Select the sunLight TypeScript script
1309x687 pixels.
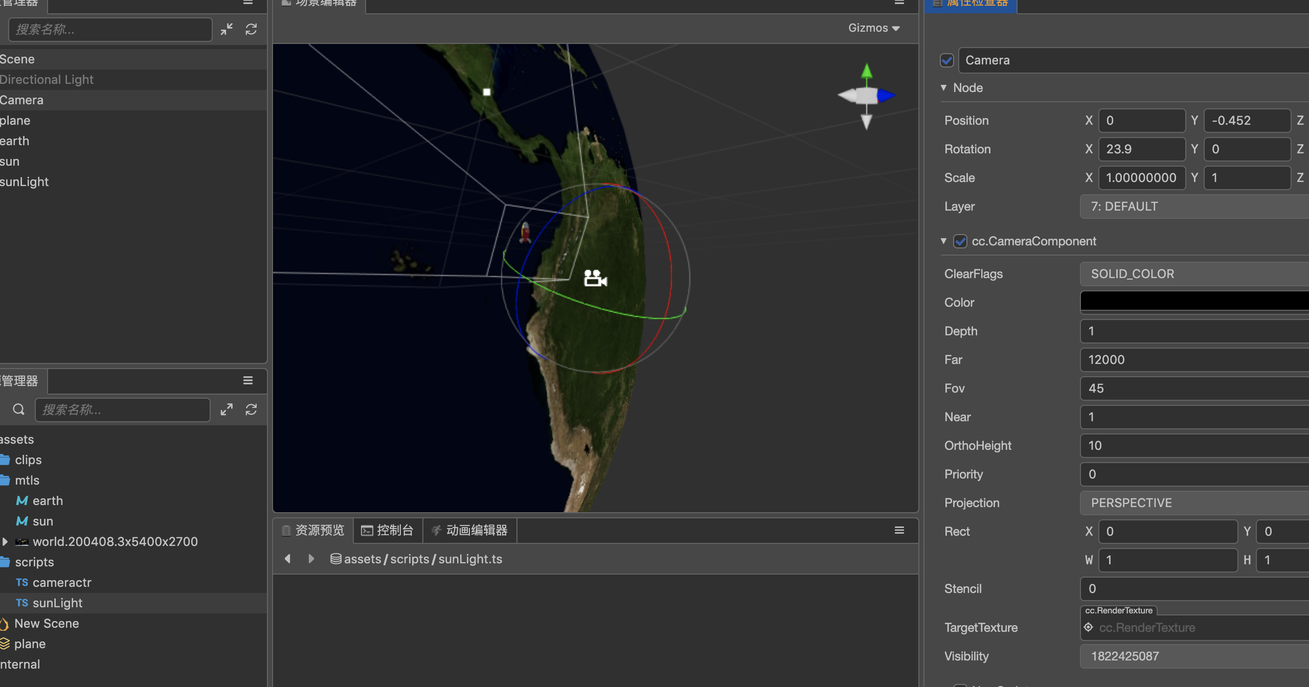click(x=57, y=603)
